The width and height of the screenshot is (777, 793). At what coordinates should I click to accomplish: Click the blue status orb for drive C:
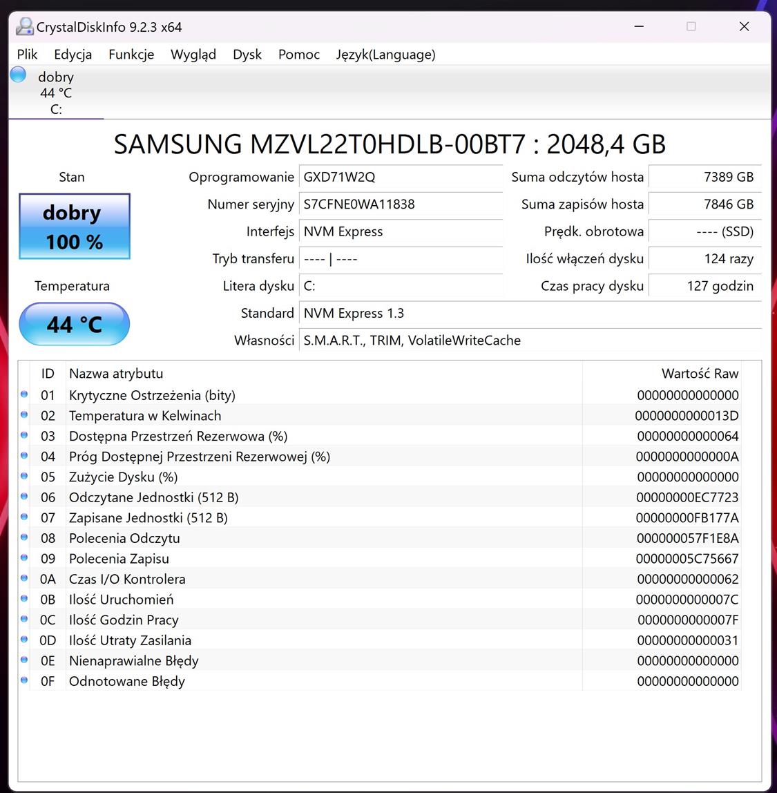pyautogui.click(x=19, y=75)
